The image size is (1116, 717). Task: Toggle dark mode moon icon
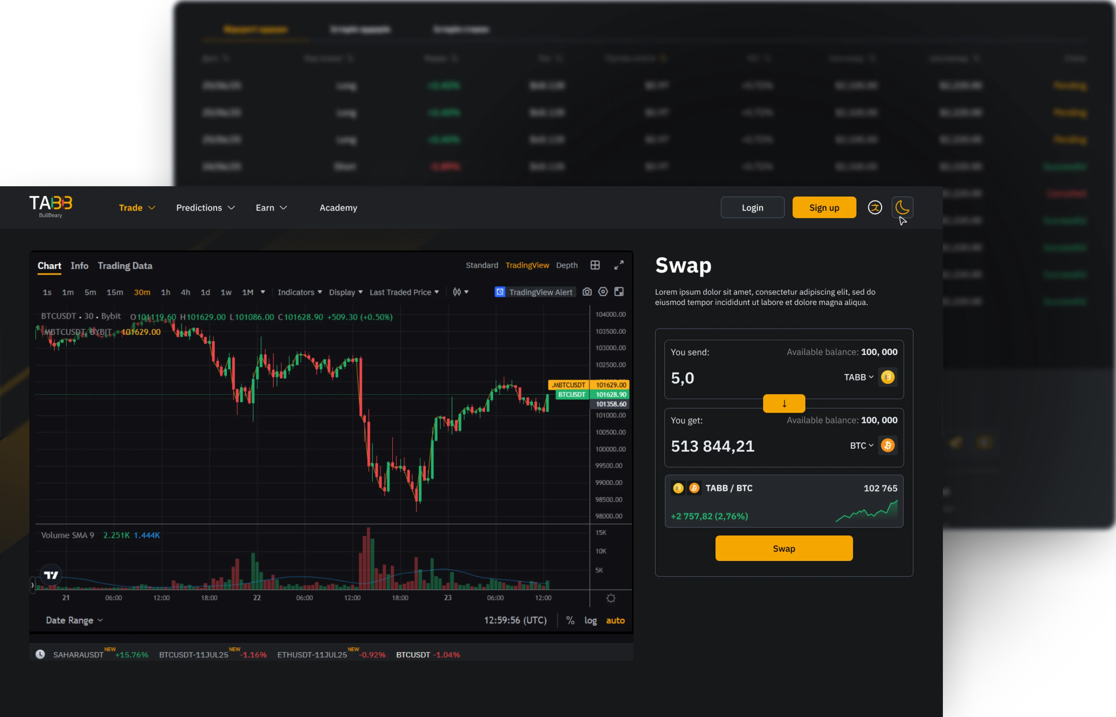tap(902, 207)
